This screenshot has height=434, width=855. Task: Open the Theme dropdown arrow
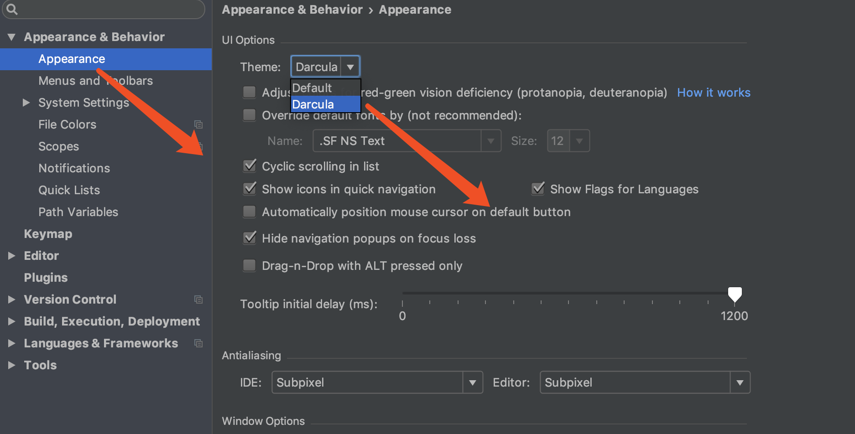350,67
